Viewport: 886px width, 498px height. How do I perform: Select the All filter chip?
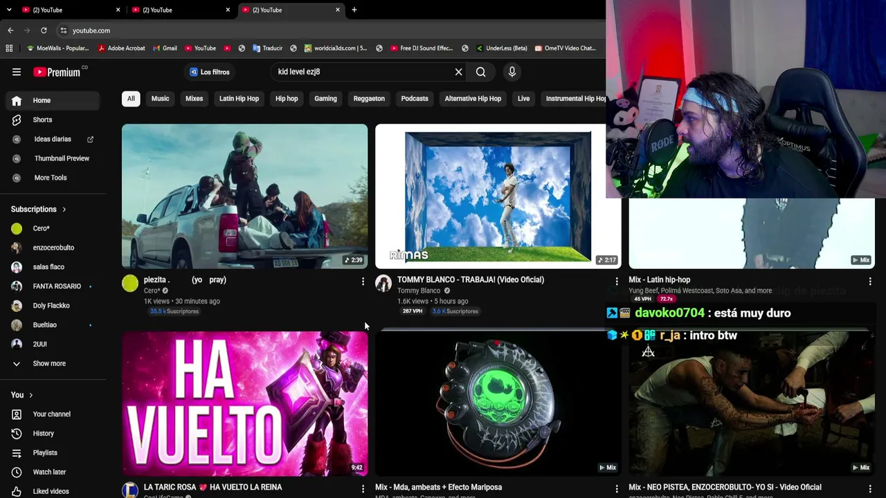(x=131, y=99)
